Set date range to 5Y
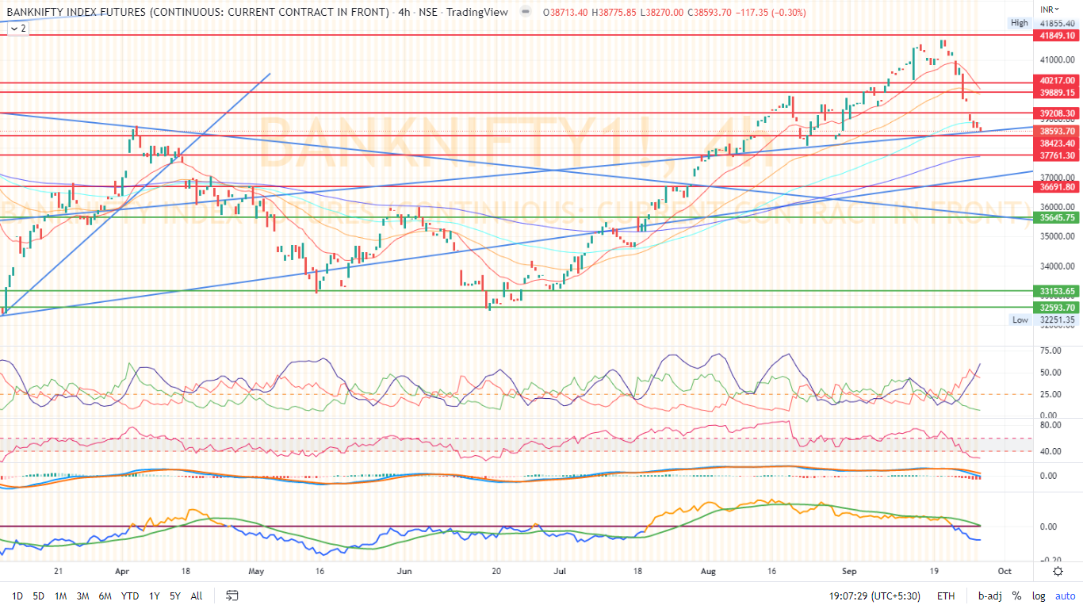Screen dimensions: 1083x609 click(x=174, y=596)
